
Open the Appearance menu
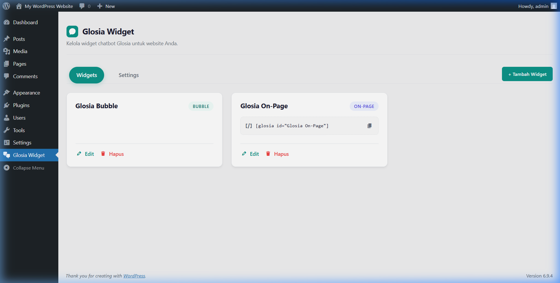[29, 93]
